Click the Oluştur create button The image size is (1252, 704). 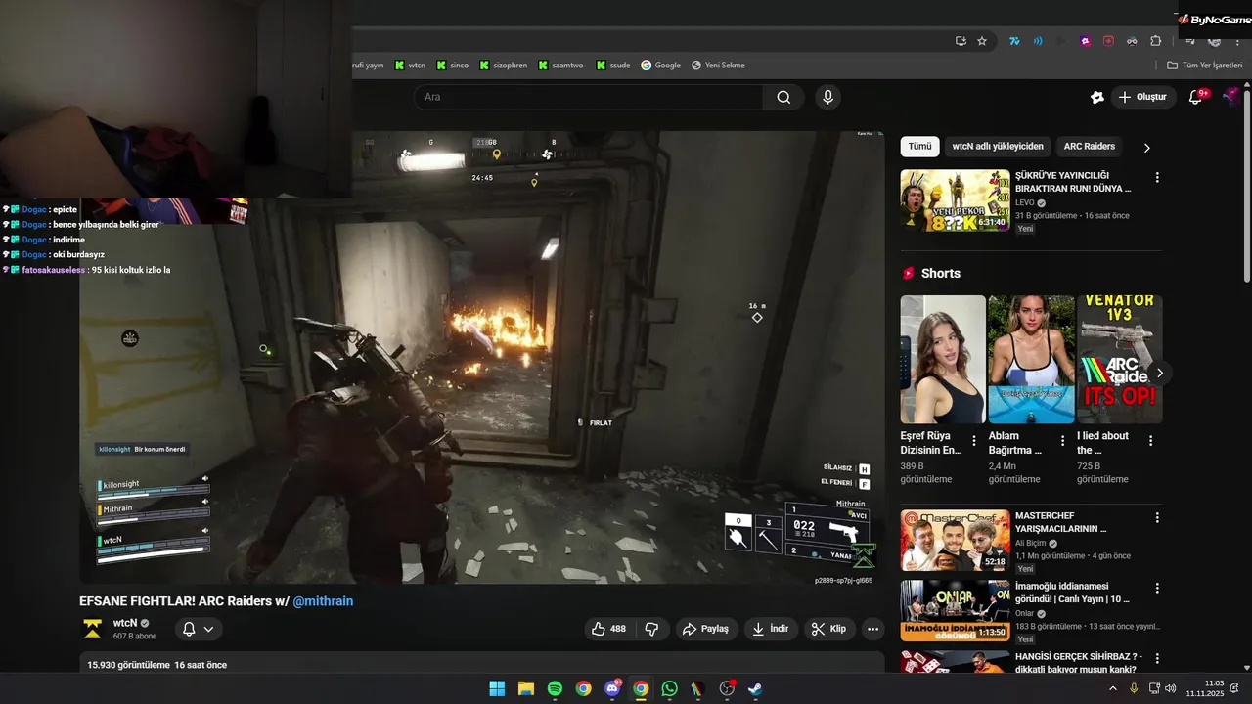[1142, 97]
